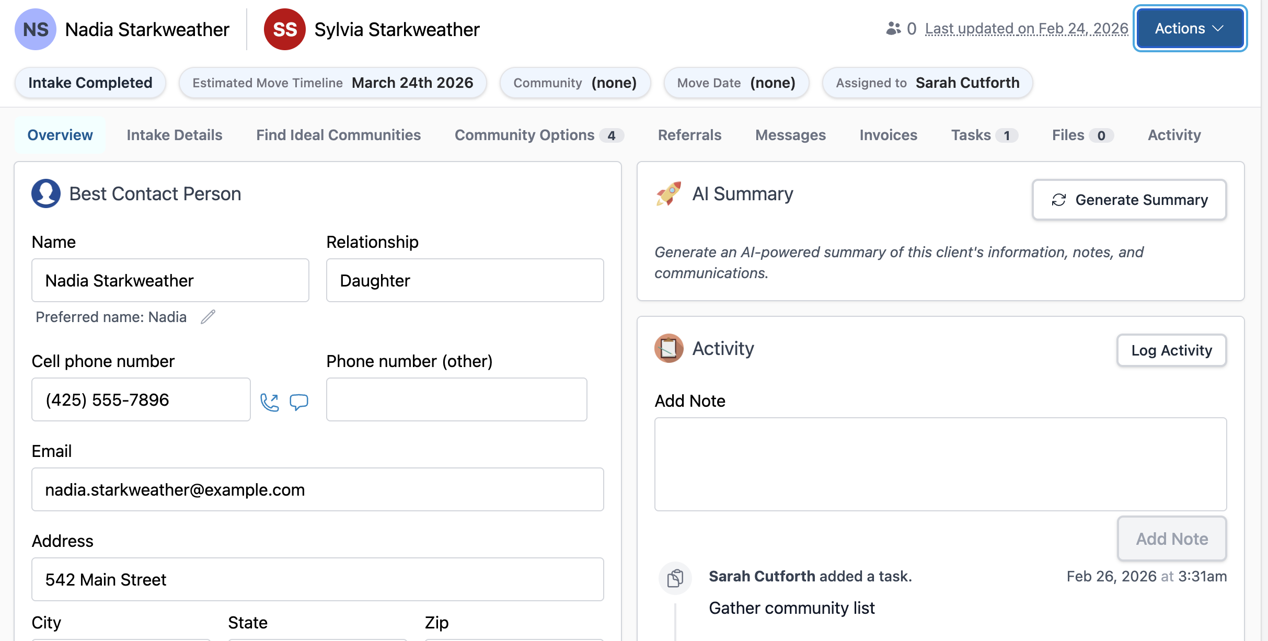Click the Generate Summary button
This screenshot has height=641, width=1268.
pos(1129,200)
